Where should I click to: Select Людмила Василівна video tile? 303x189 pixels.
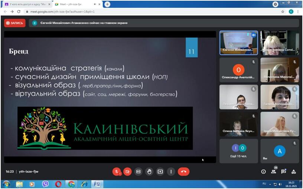(x=239, y=97)
